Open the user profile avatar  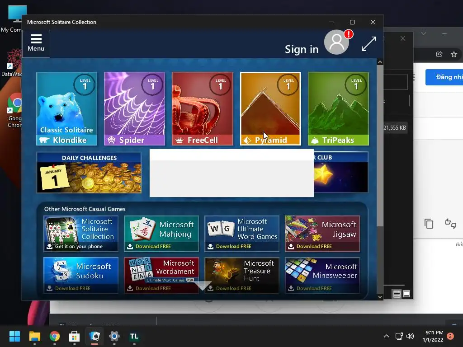pos(336,42)
